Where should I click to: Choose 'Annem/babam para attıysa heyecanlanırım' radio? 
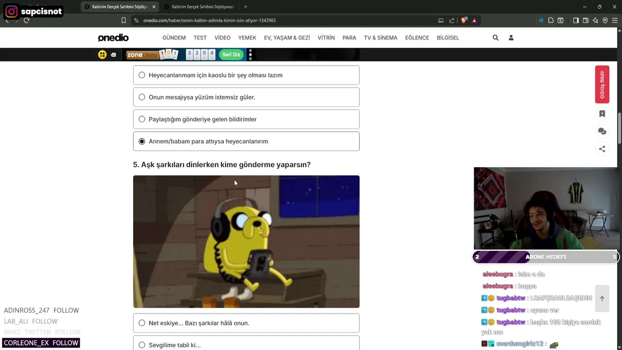pos(142,141)
